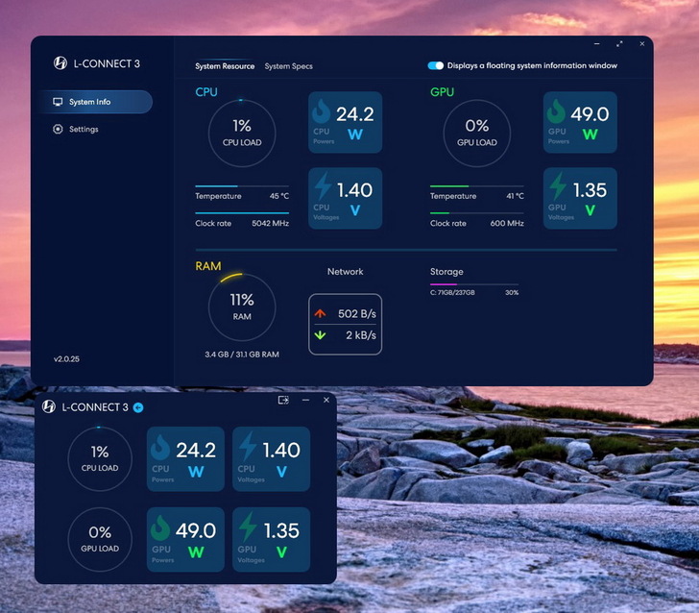Viewport: 699px width, 613px height.
Task: Click the 600 MHz GPU clock value
Action: click(507, 223)
